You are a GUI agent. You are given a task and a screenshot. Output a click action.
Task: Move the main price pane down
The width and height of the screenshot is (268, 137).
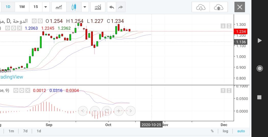pos(223,26)
